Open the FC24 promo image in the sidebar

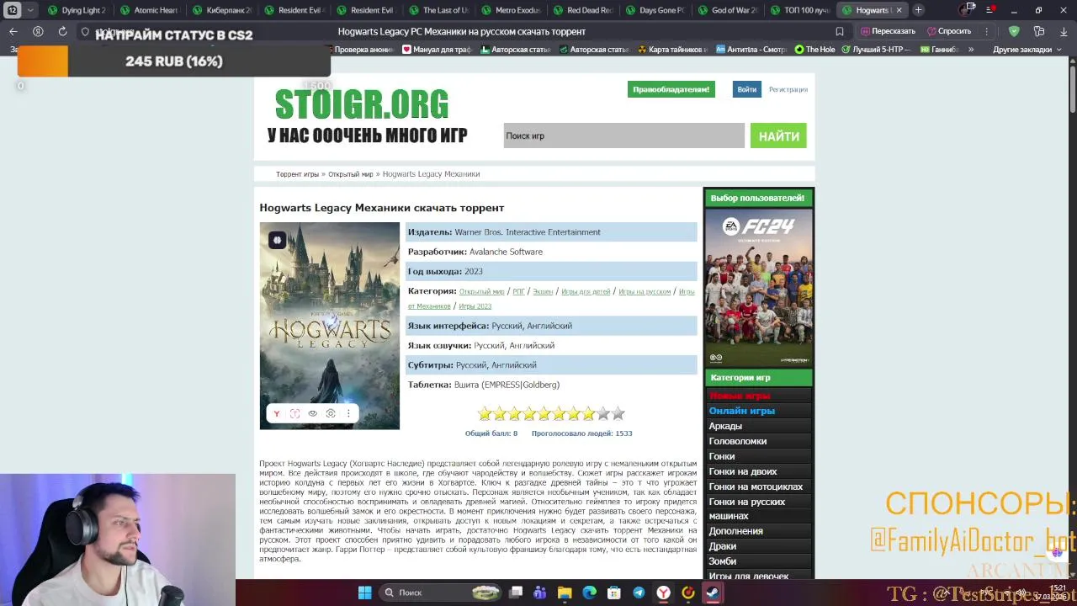point(759,288)
